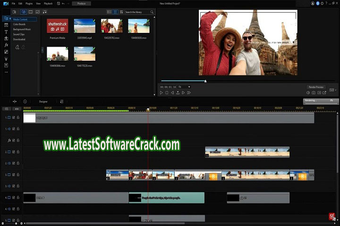The image size is (340, 226).
Task: Show only audio files in library
Action: (45, 12)
